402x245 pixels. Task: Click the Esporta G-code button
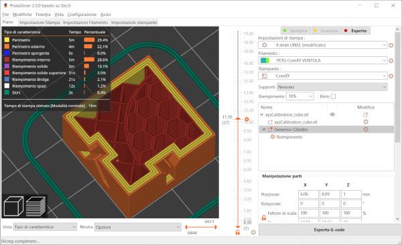pyautogui.click(x=329, y=230)
